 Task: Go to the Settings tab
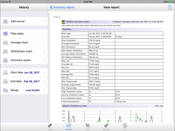(106, 127)
